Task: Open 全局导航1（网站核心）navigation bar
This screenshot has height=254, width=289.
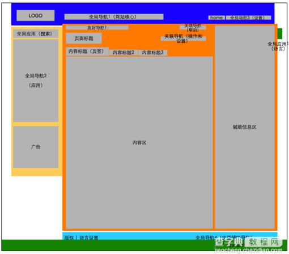Action: click(114, 16)
